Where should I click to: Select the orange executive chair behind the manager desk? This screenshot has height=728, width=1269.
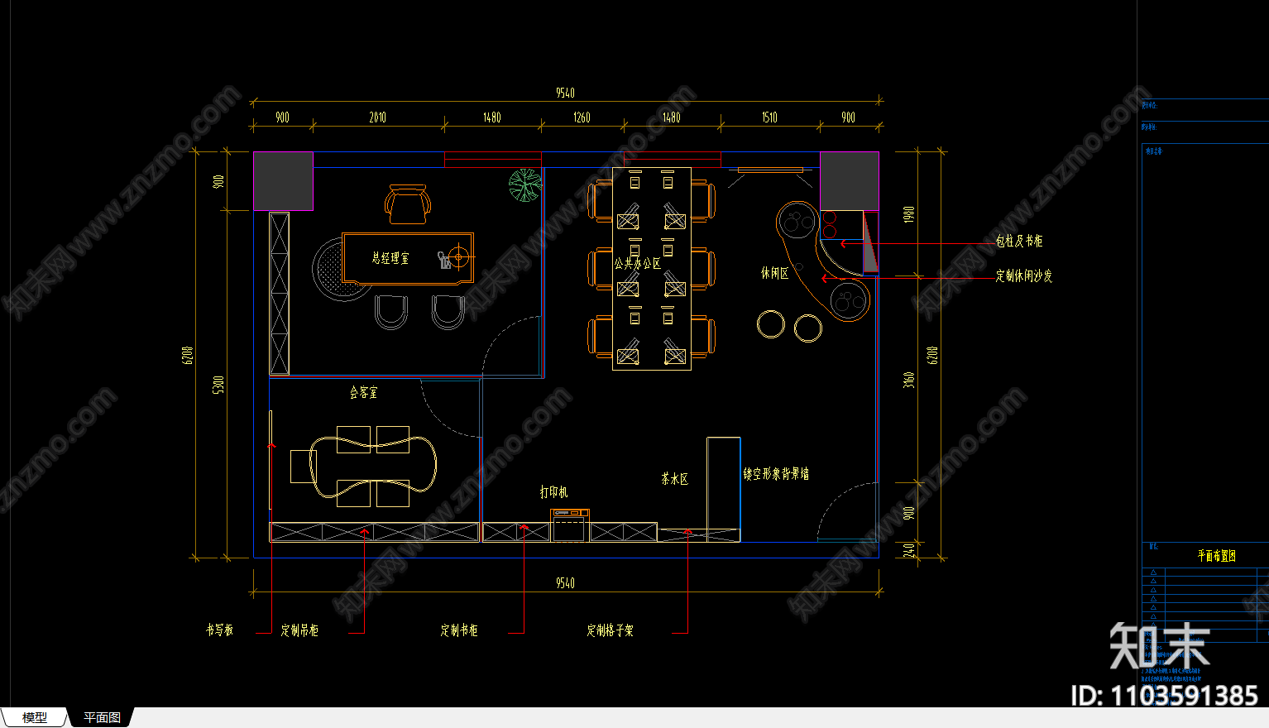(408, 204)
